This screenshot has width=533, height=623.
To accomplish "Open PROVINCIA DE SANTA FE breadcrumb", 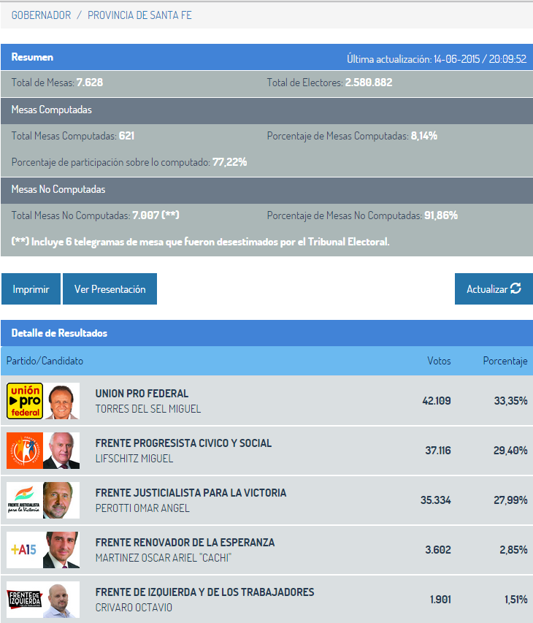I will tap(139, 15).
